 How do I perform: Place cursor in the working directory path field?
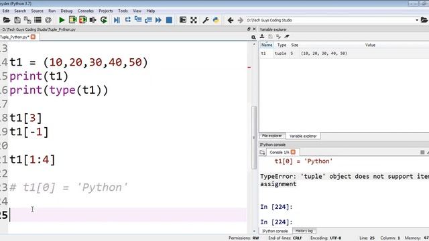tap(330, 20)
